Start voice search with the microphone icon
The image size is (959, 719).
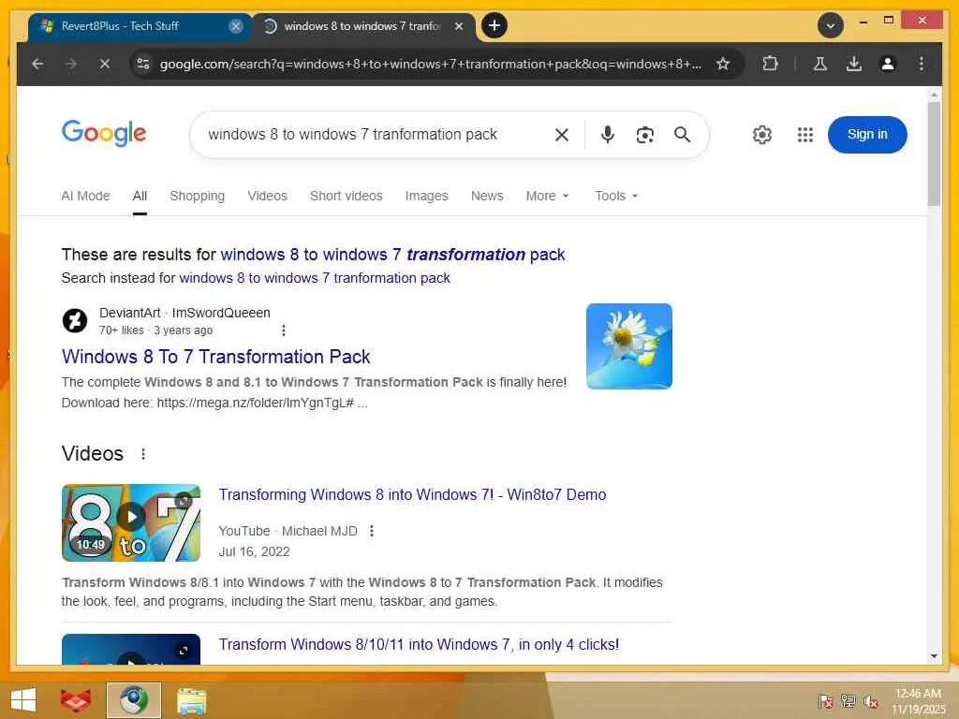(x=607, y=135)
